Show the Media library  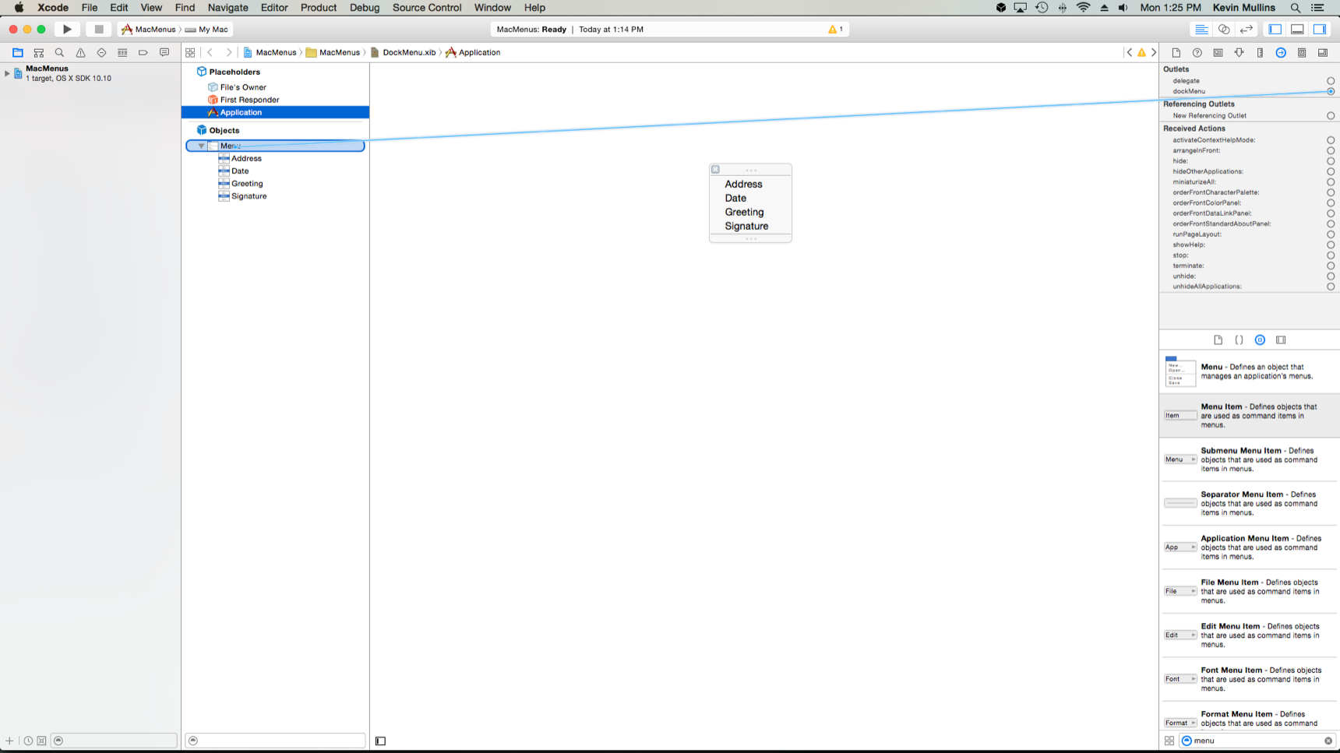[1281, 340]
